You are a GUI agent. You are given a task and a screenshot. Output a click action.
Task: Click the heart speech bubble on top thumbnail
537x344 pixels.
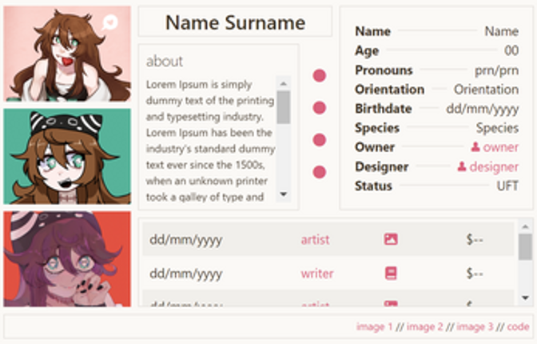109,22
